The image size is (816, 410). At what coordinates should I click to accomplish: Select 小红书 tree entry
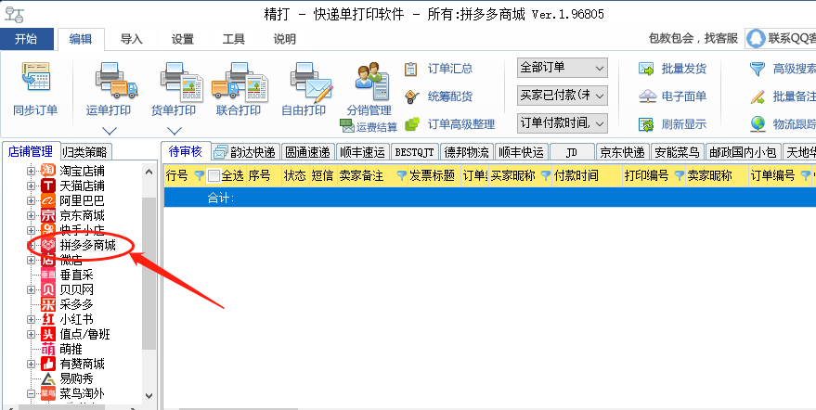click(x=76, y=319)
